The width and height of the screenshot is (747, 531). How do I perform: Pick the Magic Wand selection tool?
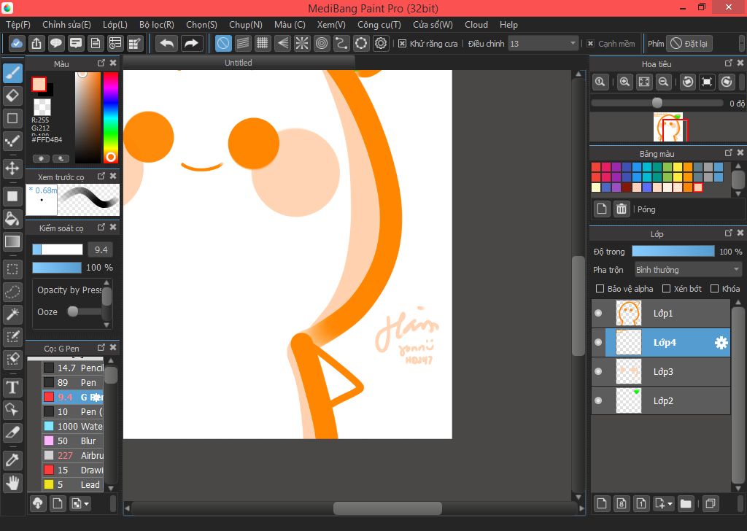click(12, 314)
